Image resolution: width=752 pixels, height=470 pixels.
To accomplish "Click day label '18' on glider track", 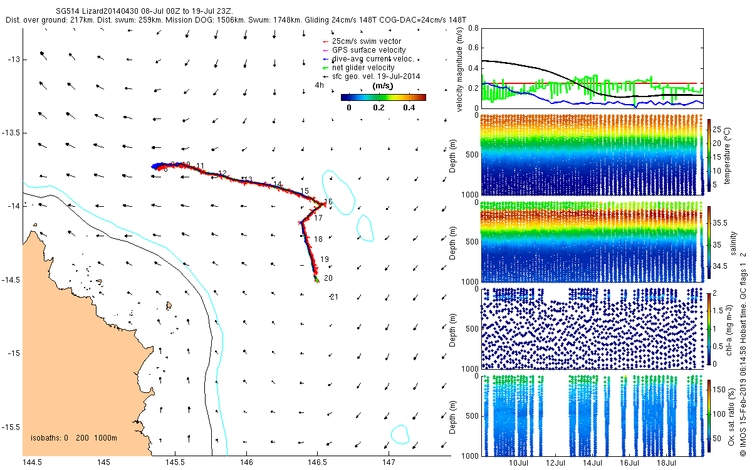I will click(318, 239).
